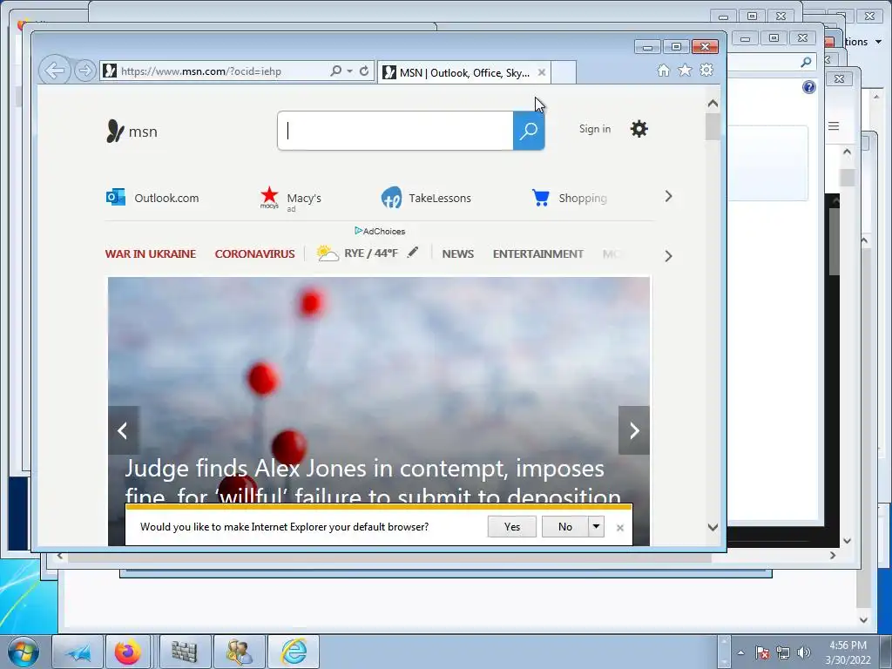Click Yes to set IE as default
The height and width of the screenshot is (669, 892).
(x=512, y=527)
